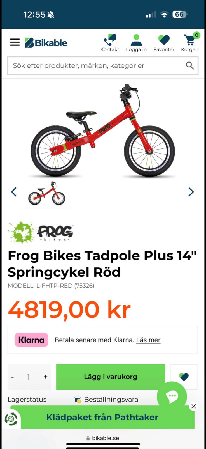
Task: Click Lägg i varukorg button
Action: click(111, 377)
